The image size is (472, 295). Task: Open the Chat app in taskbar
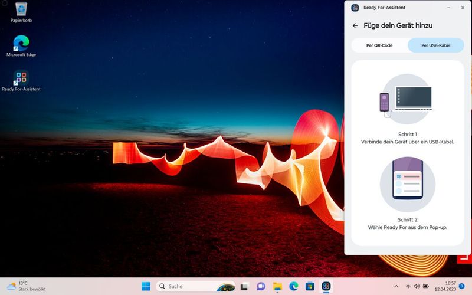261,286
